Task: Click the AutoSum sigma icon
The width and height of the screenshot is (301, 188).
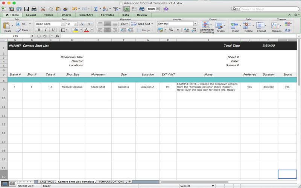Action: (x=96, y=9)
